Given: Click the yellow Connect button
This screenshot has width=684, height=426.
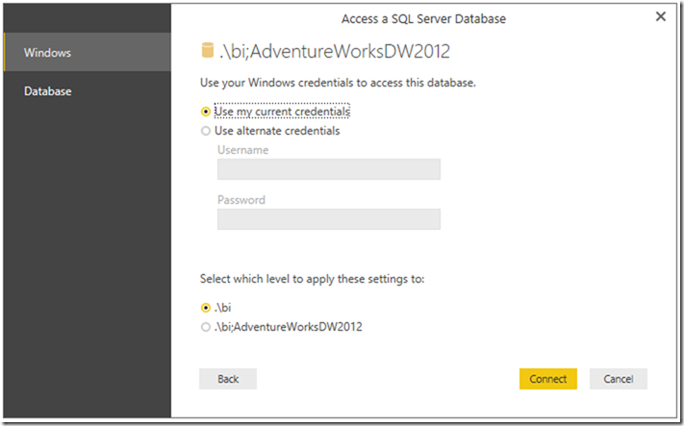Looking at the screenshot, I should (x=548, y=379).
